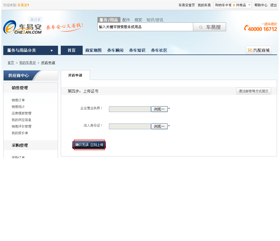Click the keyword search input field
The width and height of the screenshot is (280, 241).
point(145,27)
